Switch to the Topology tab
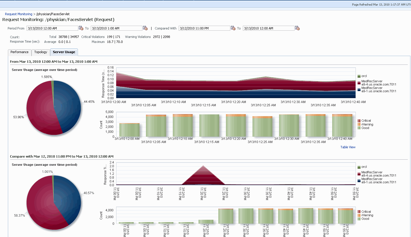The height and width of the screenshot is (237, 411). [x=41, y=52]
